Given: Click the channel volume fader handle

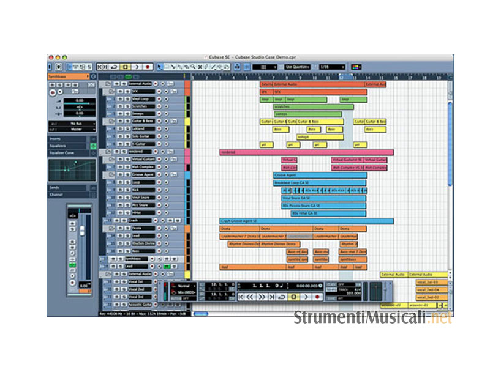Looking at the screenshot, I should 81,230.
